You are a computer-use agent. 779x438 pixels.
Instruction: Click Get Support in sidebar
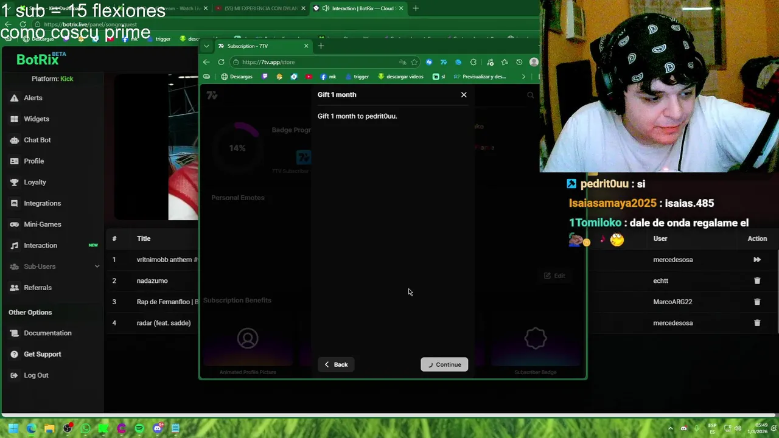(43, 354)
